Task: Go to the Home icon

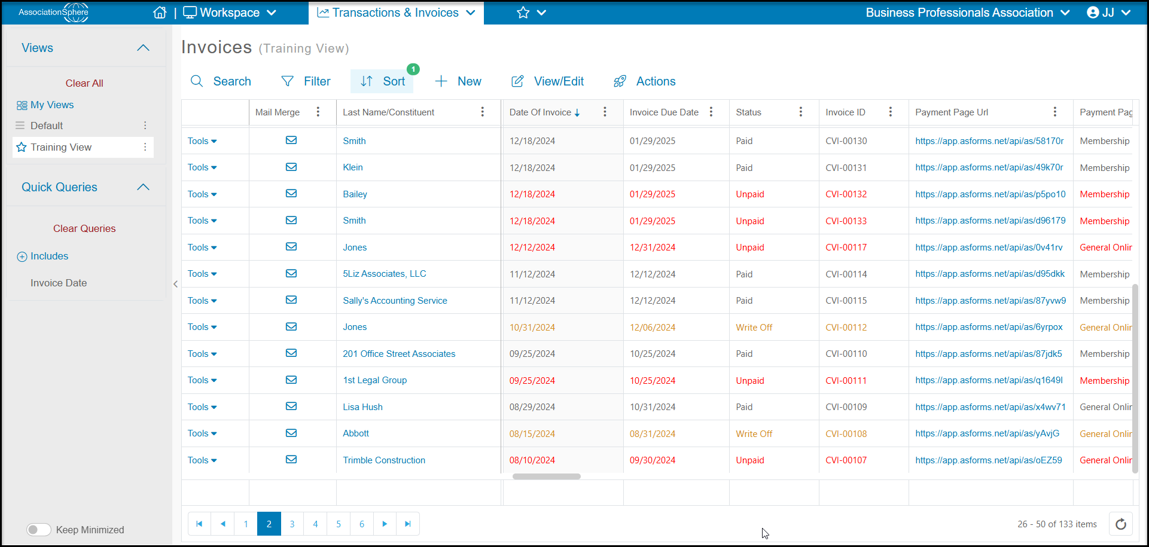Action: tap(160, 13)
